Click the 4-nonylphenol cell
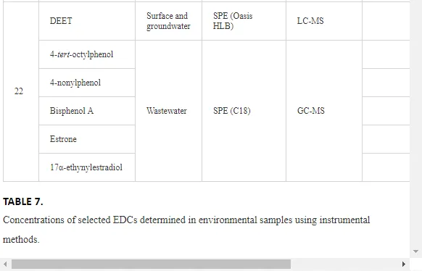The image size is (422, 271). pos(87,83)
